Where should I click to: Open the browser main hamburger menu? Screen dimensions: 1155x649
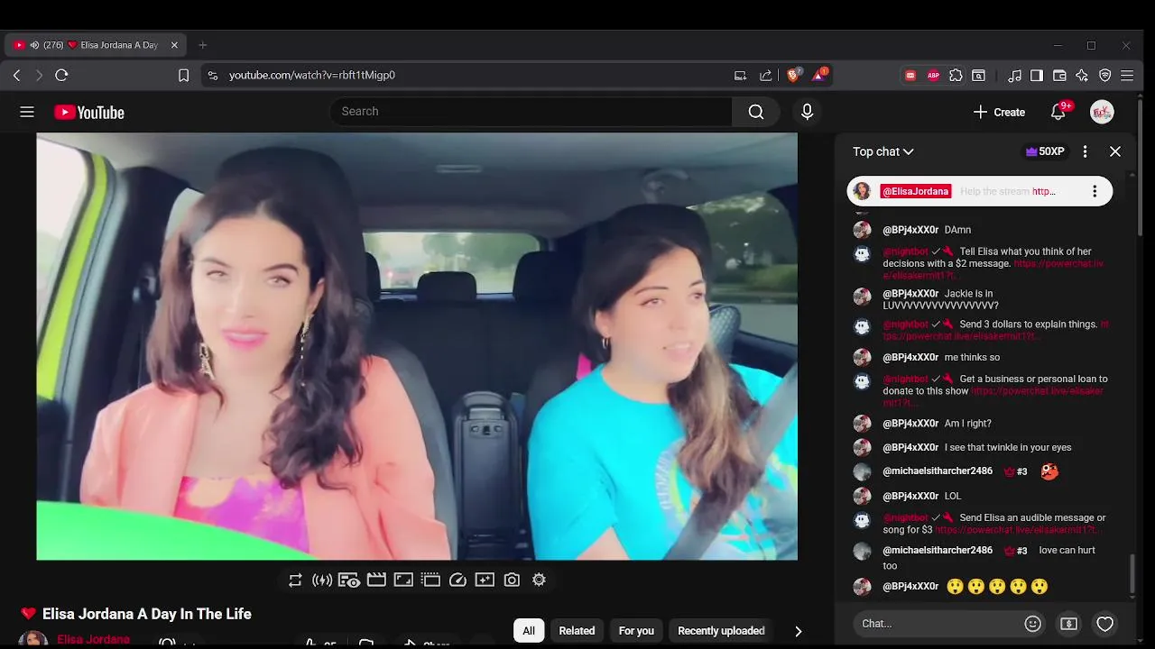[x=1127, y=76]
